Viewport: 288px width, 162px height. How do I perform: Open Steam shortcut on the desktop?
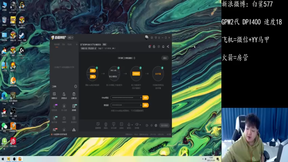pos(22,37)
